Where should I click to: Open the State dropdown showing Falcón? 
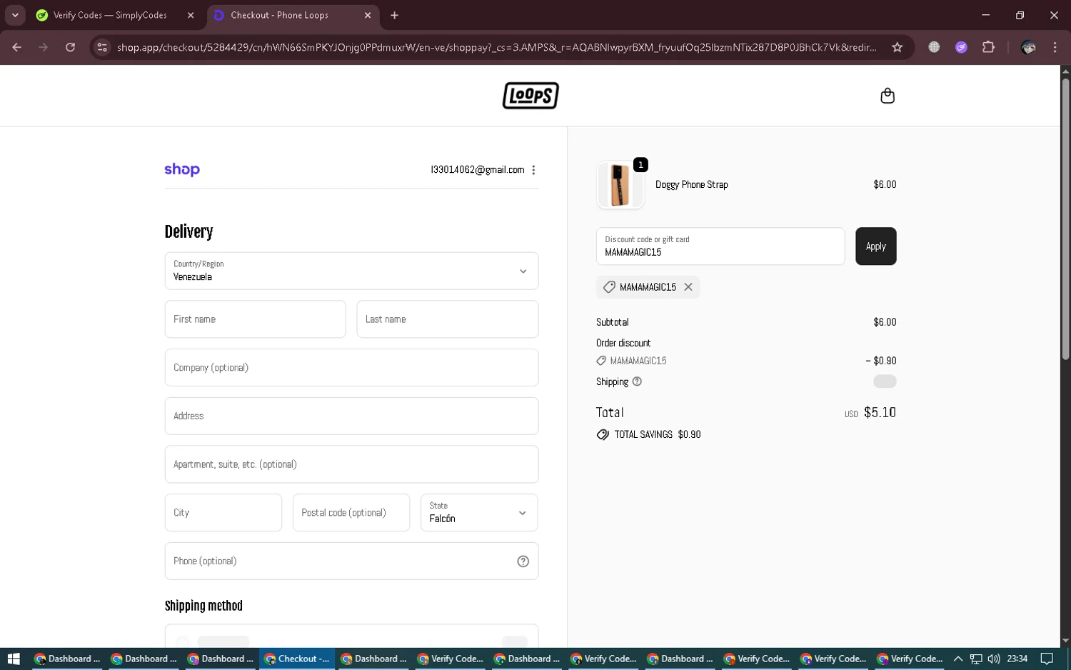pyautogui.click(x=479, y=513)
